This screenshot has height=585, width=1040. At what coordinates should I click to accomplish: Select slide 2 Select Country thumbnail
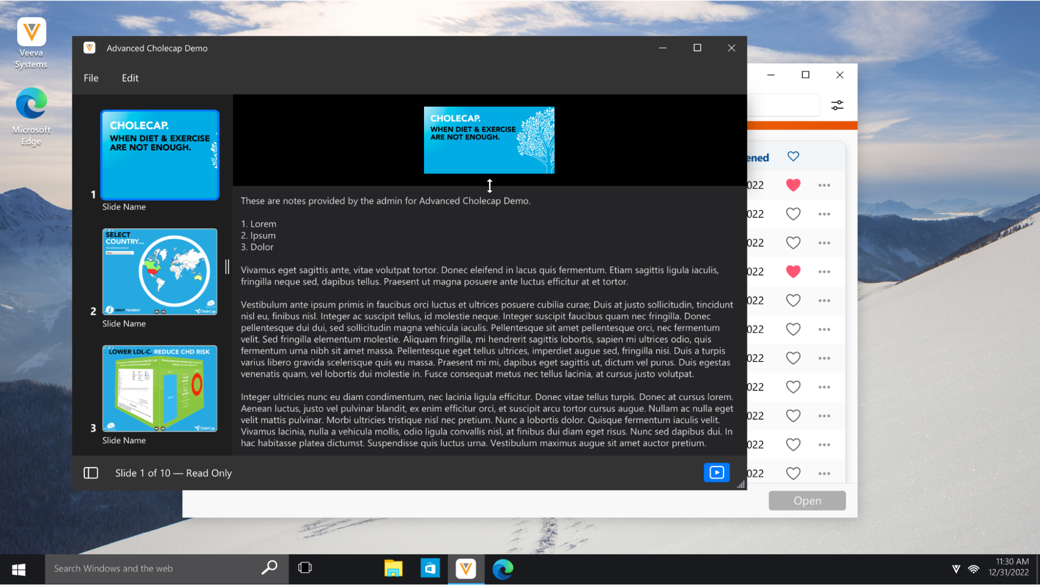(160, 271)
